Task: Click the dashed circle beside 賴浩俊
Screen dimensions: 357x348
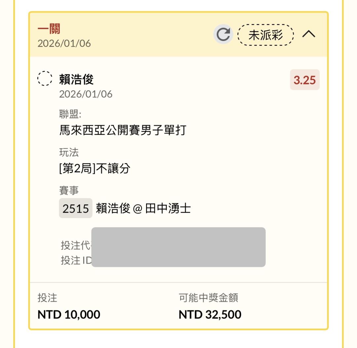Action: pyautogui.click(x=45, y=79)
